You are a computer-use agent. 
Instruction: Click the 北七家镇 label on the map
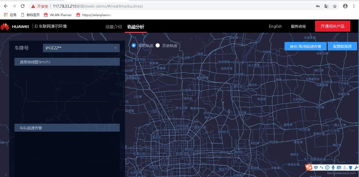pyautogui.click(x=185, y=90)
